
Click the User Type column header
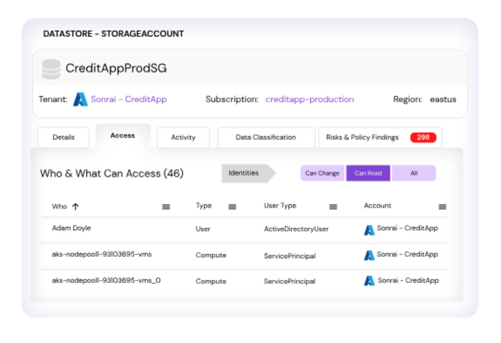tap(280, 206)
